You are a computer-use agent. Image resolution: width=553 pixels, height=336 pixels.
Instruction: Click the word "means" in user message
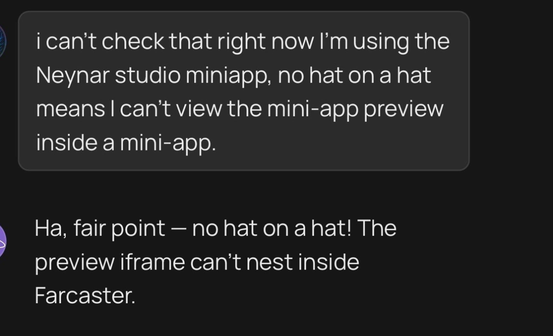click(71, 109)
